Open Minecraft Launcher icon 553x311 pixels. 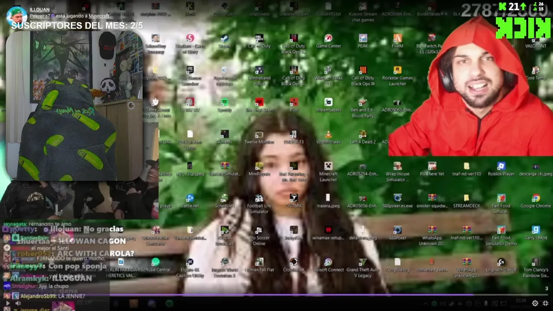point(328,172)
